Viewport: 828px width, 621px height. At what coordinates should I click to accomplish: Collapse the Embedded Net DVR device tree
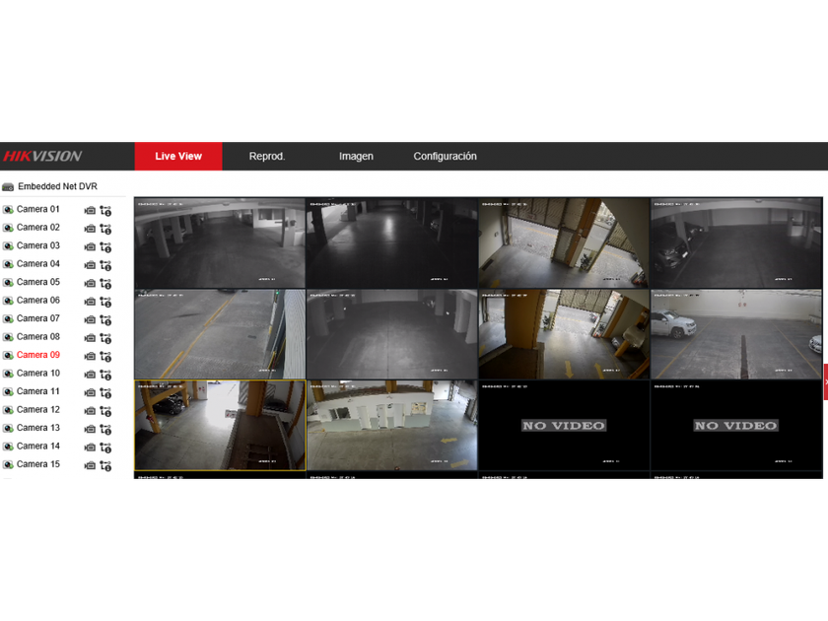(8, 186)
